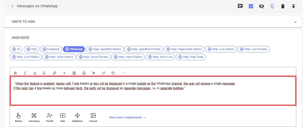Add an Integrations complement
This screenshot has height=129, width=303.
[77, 117]
